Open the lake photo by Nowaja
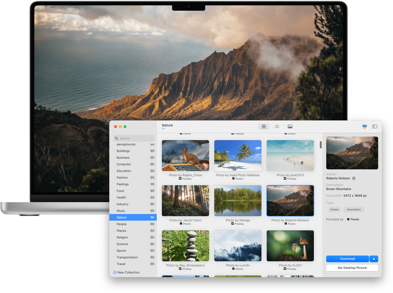This screenshot has width=393, height=293. point(238,201)
